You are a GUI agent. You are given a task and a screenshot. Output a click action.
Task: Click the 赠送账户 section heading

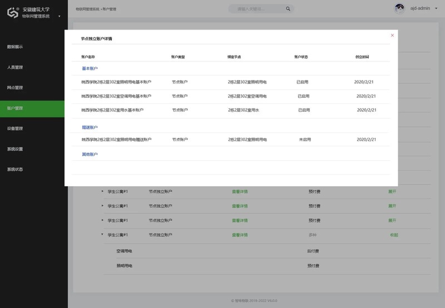90,127
